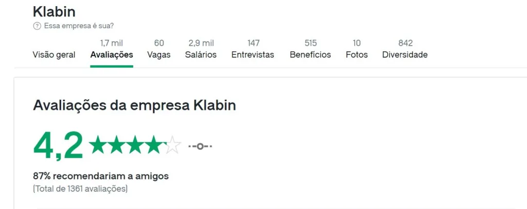
Task: Click the question mark help icon
Action: pos(37,26)
